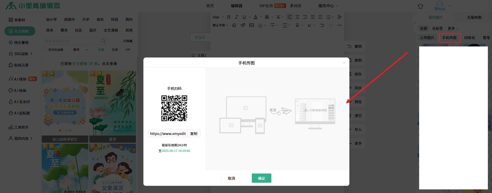The height and width of the screenshot is (193, 492).
Task: Close the 手机传图 dialog with X
Action: pyautogui.click(x=344, y=63)
